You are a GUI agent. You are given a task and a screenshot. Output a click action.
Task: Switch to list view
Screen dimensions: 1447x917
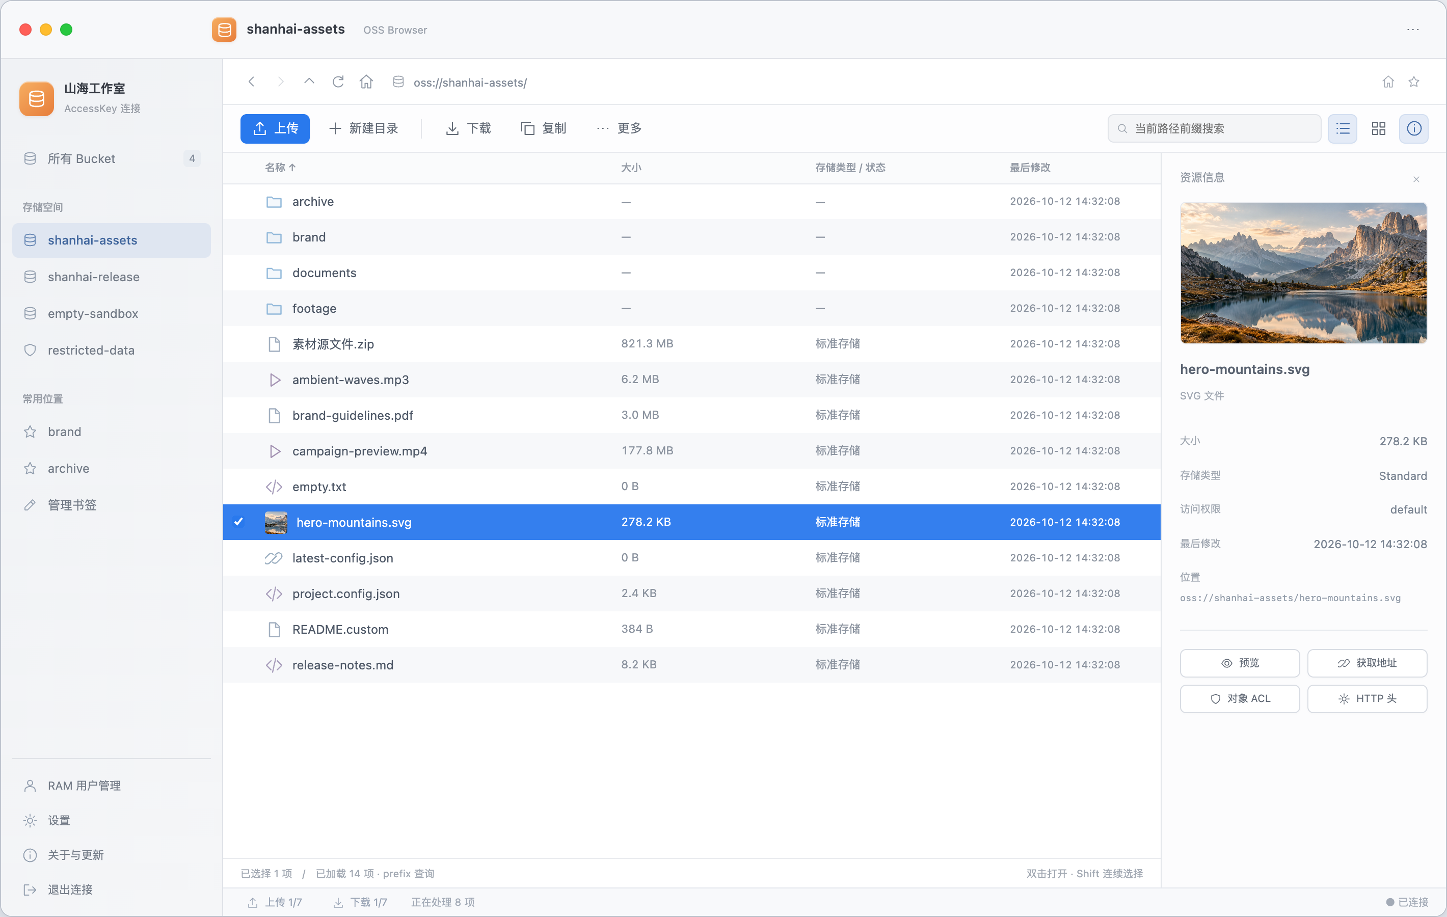pos(1343,128)
